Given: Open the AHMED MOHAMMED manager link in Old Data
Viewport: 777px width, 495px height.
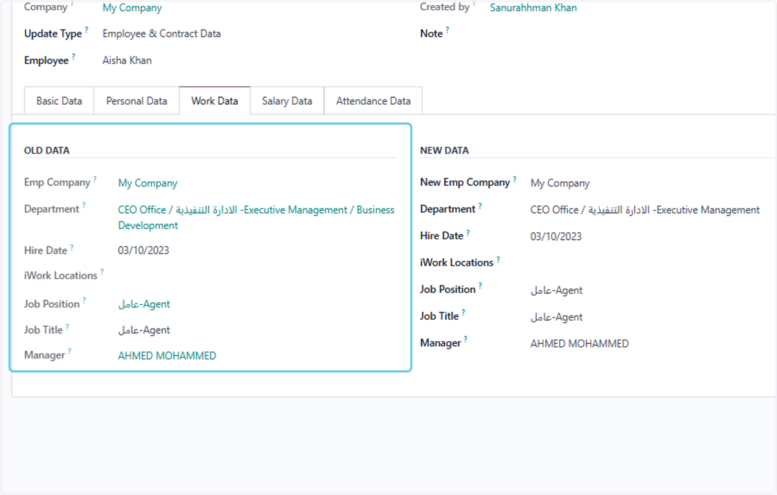Looking at the screenshot, I should [x=167, y=355].
